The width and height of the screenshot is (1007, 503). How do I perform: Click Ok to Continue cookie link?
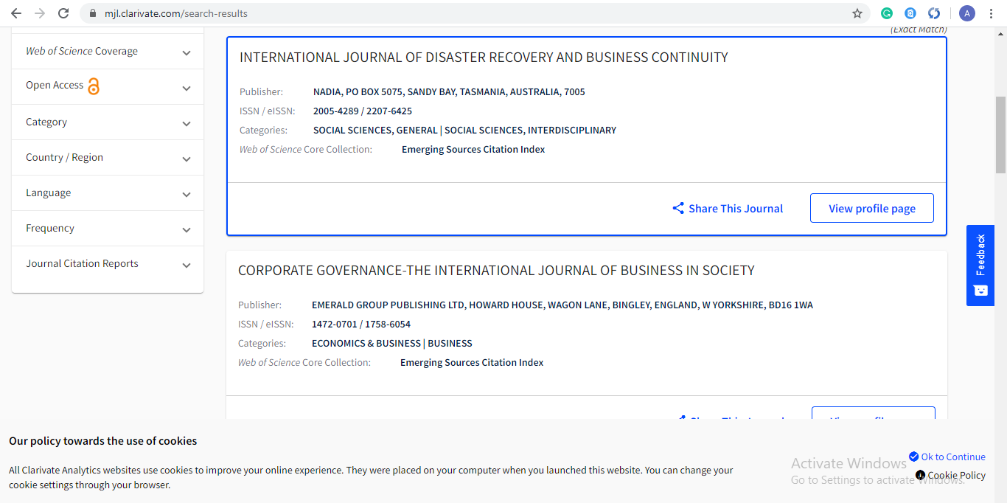[x=947, y=457]
